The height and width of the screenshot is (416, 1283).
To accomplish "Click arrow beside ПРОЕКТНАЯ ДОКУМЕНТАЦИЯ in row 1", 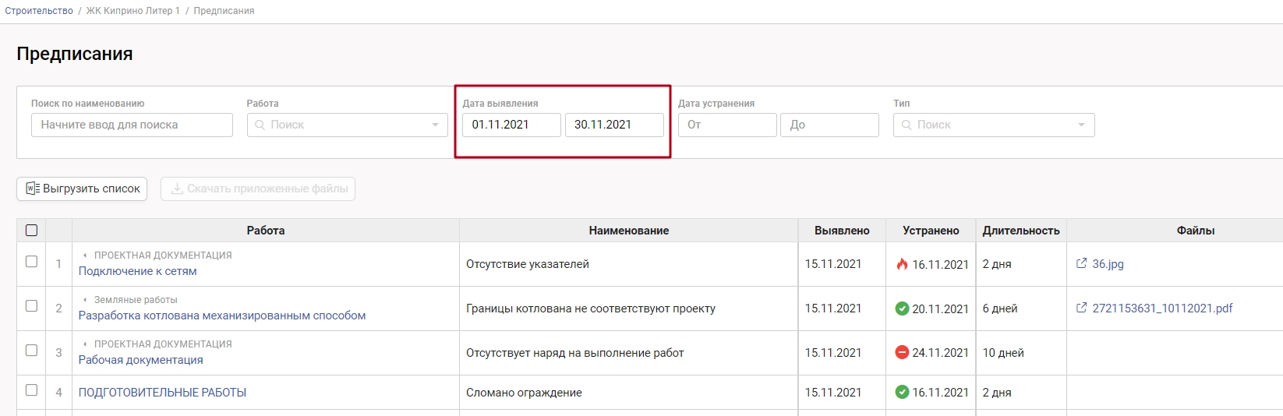I will [85, 256].
